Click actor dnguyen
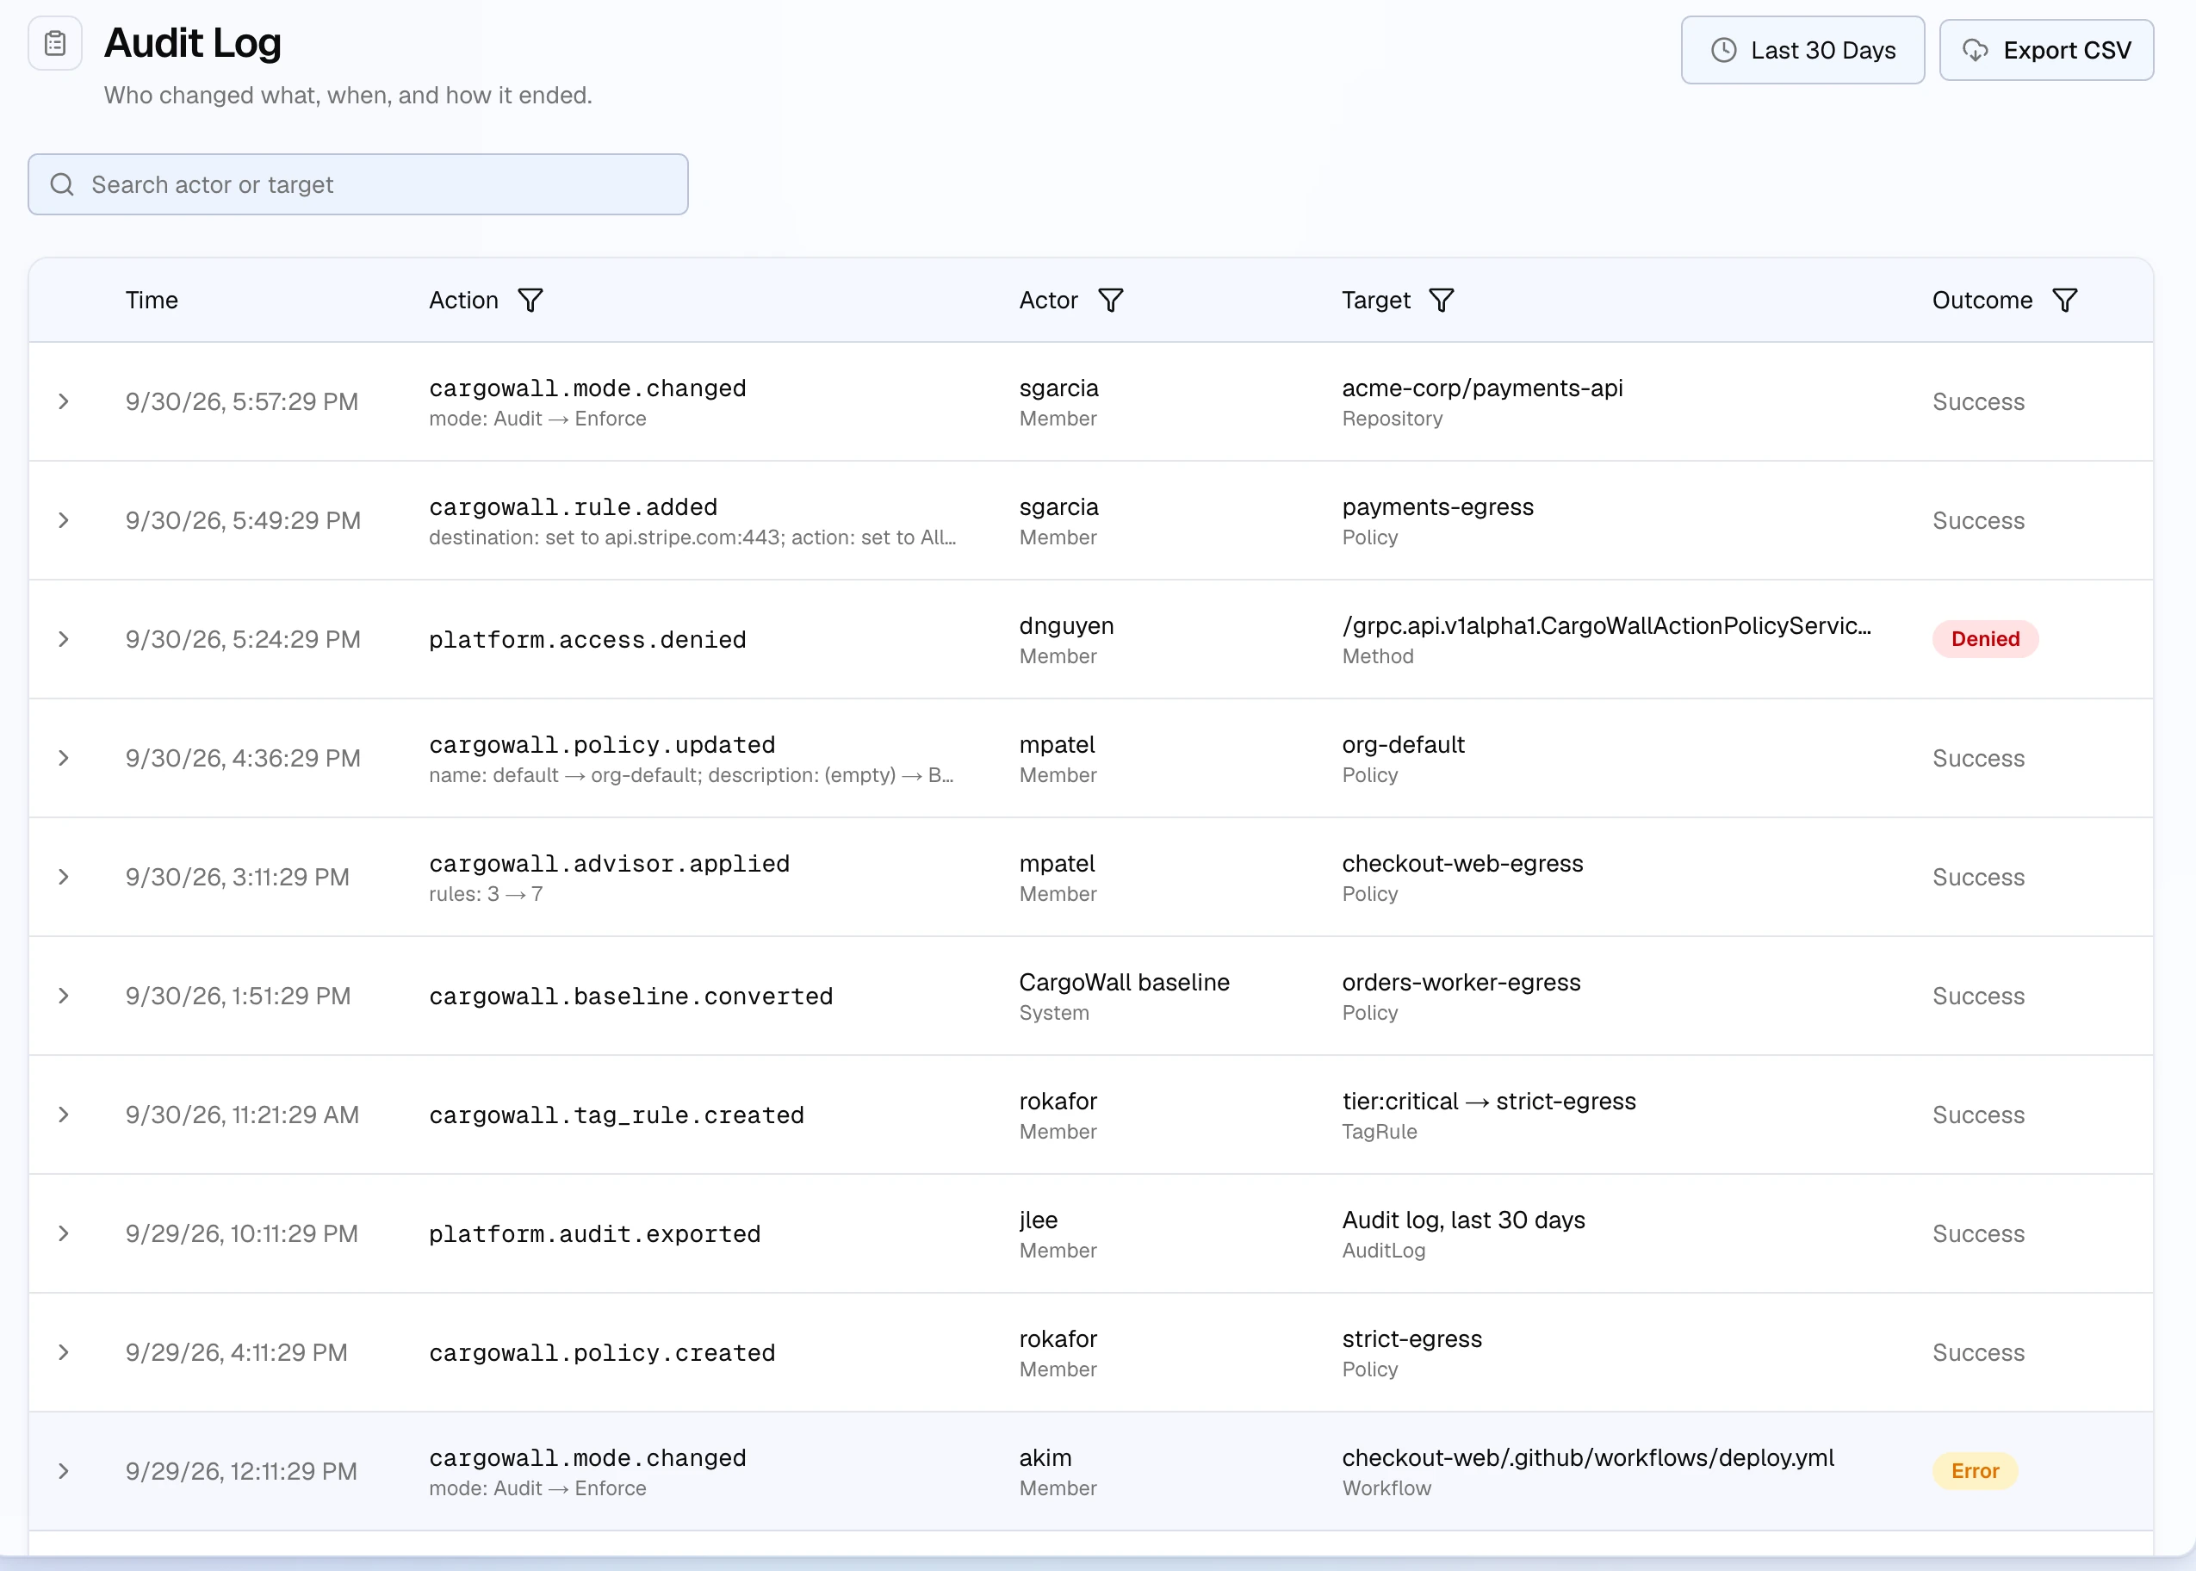The image size is (2196, 1571). pyautogui.click(x=1067, y=626)
